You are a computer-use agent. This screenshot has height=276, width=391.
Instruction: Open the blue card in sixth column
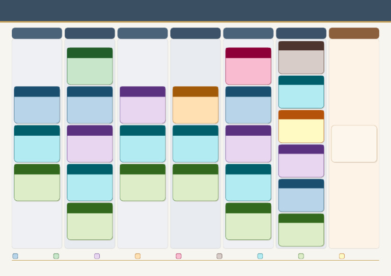(301, 195)
